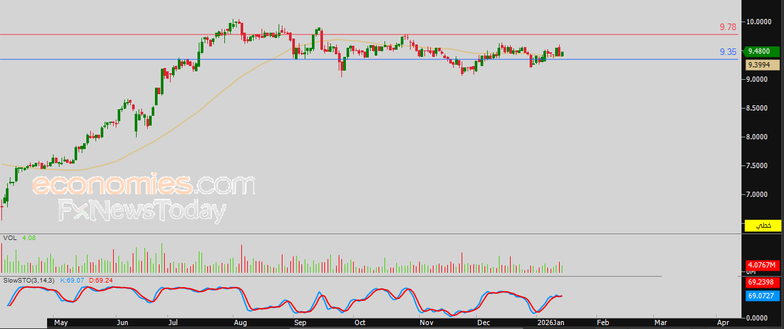Click the green 9.4800 current price tag

[762, 51]
